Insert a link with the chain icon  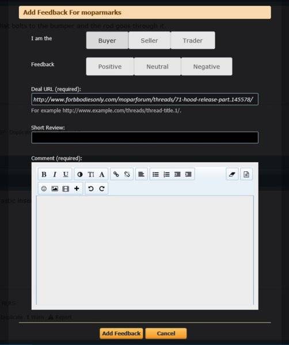click(116, 174)
